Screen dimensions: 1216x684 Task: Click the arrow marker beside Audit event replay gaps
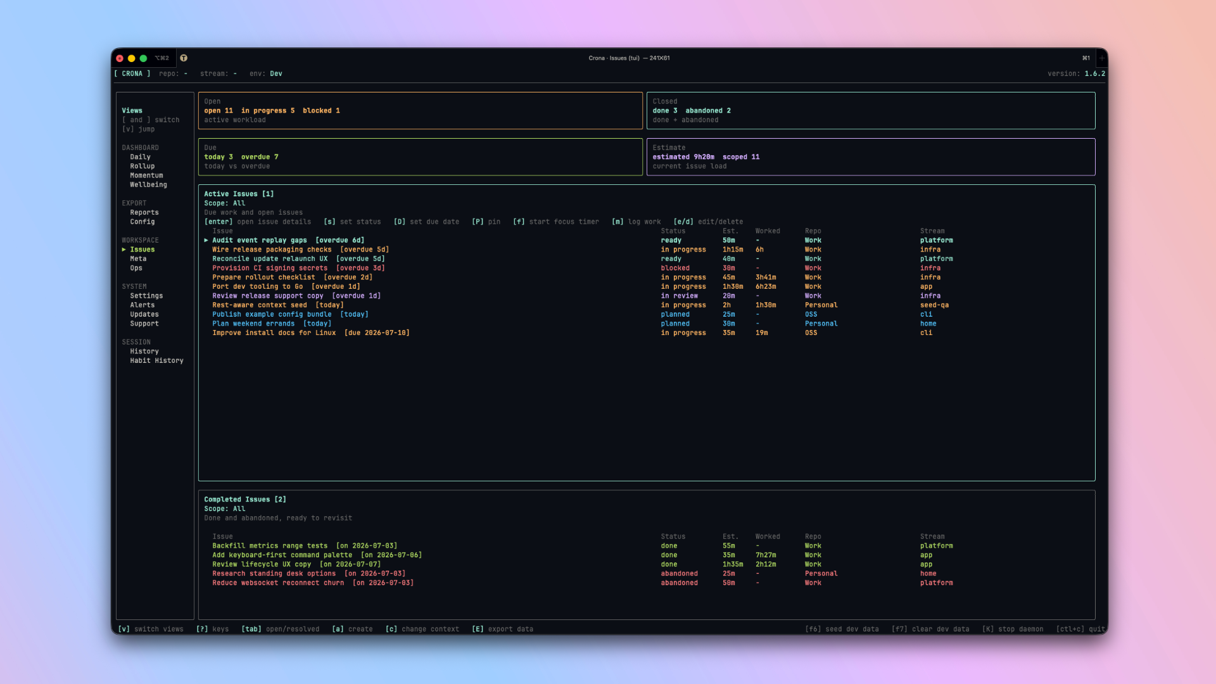pos(206,241)
